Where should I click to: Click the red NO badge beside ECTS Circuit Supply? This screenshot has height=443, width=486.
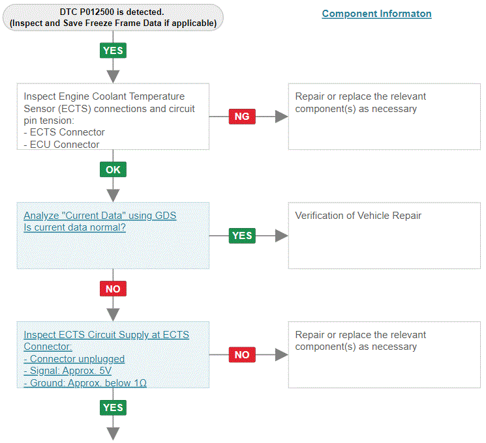click(x=242, y=354)
